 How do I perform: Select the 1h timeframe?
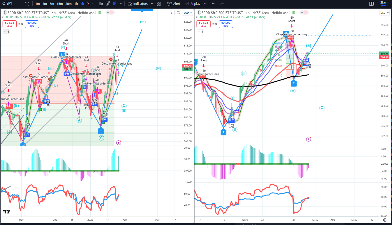click(x=76, y=4)
